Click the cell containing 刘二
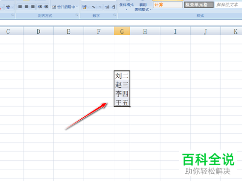The height and width of the screenshot is (181, 242). (122, 75)
